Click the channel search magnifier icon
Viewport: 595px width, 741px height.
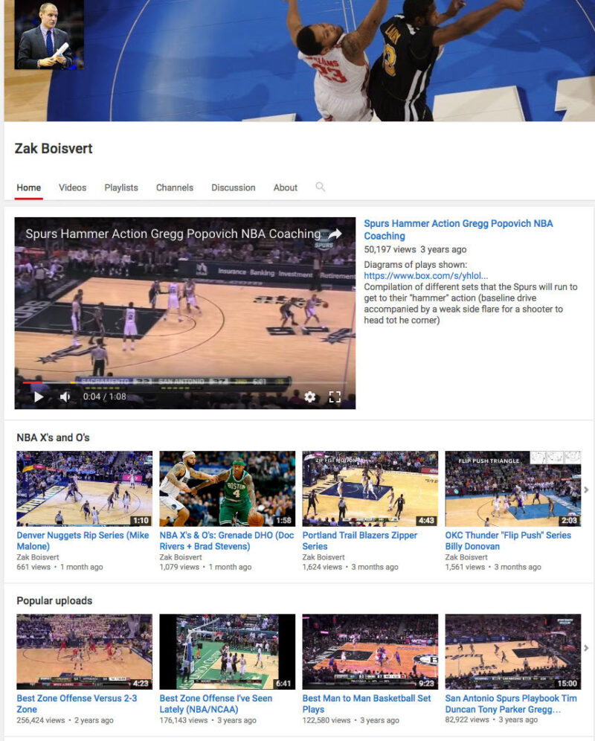[320, 187]
